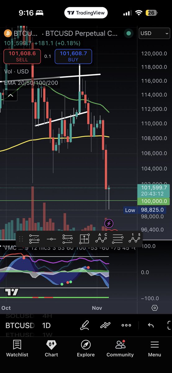The width and height of the screenshot is (172, 373).
Task: Tap the fullscreen icon
Action: click(x=170, y=325)
